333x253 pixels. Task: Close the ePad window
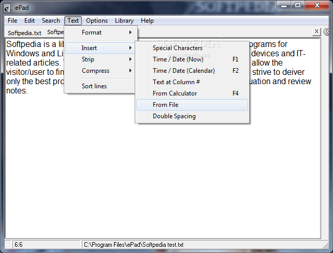click(317, 6)
